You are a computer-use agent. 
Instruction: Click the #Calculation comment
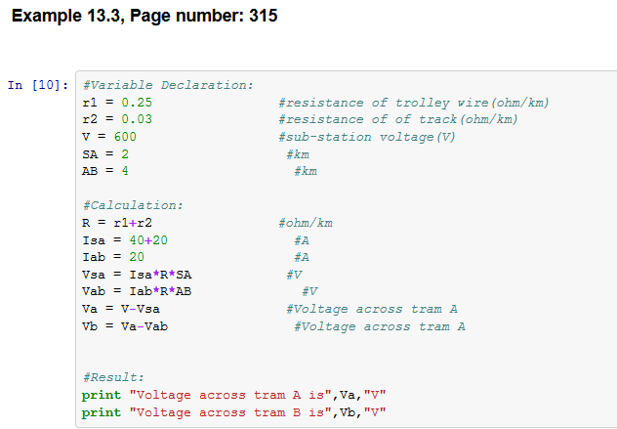point(133,205)
